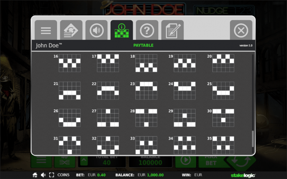Click the dimmed autoplay play button
Viewport: 287px width, 179px height.
(185, 162)
